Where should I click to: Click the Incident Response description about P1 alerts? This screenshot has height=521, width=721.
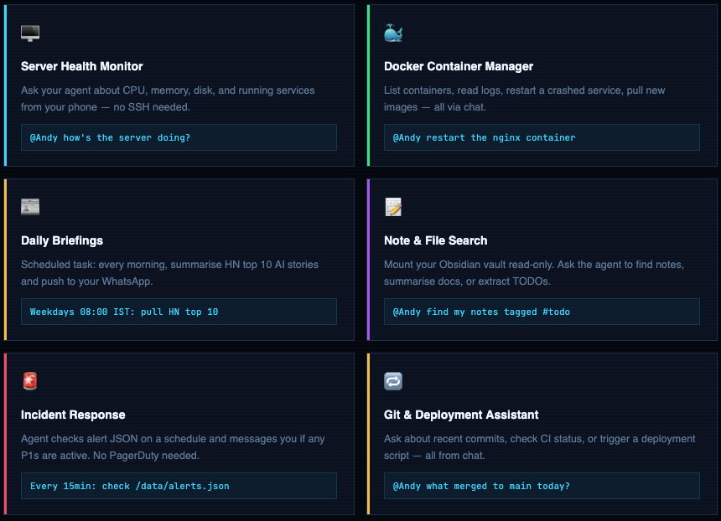(x=173, y=447)
